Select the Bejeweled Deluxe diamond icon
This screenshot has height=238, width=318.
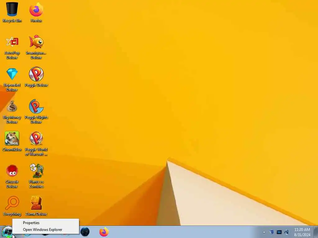point(12,74)
